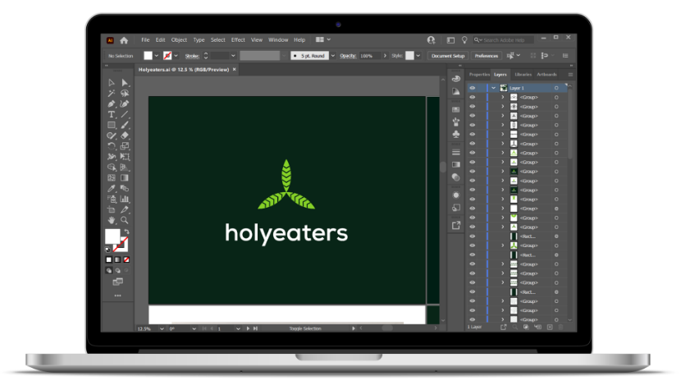This screenshot has width=681, height=390.
Task: Select the Direct Selection tool
Action: tap(125, 83)
